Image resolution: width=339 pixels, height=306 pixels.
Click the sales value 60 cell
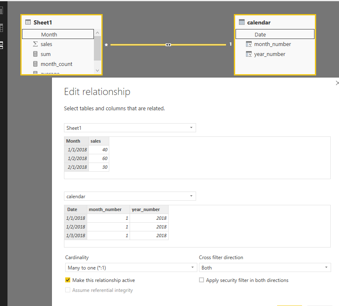coord(99,158)
